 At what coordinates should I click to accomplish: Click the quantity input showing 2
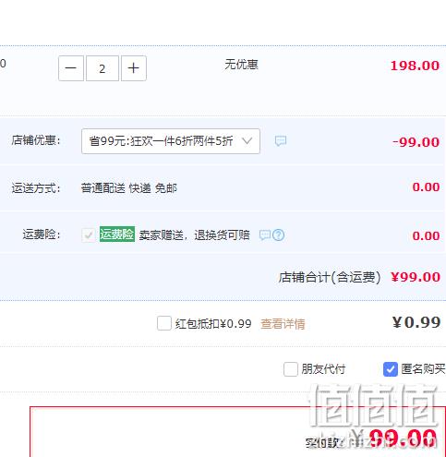[102, 68]
